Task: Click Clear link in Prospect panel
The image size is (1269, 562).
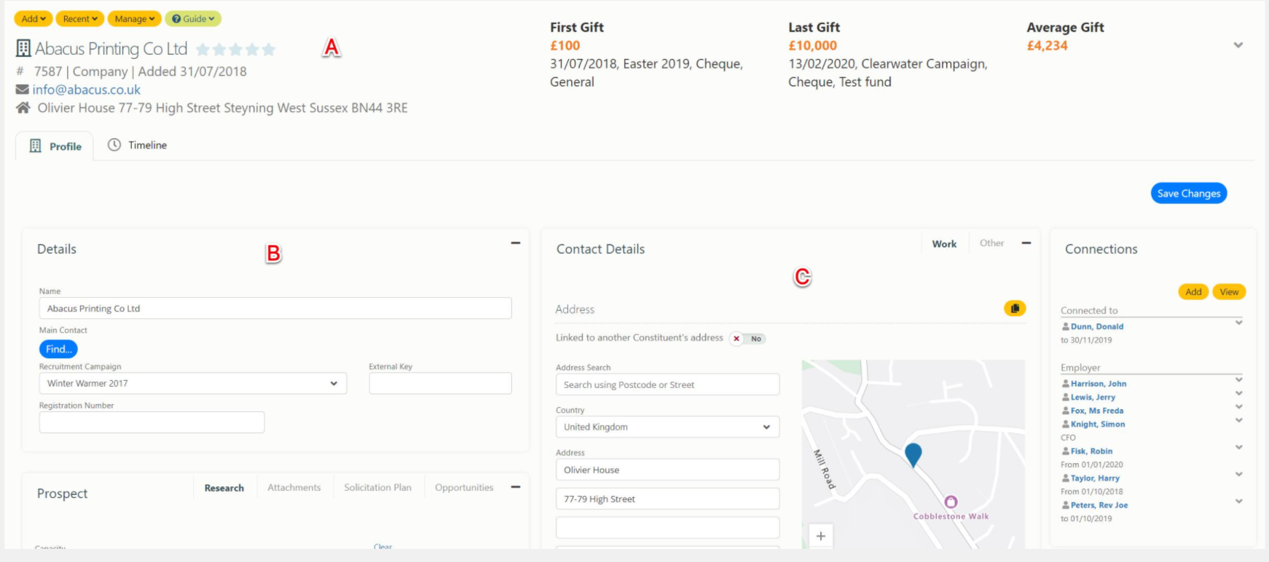Action: pyautogui.click(x=382, y=546)
